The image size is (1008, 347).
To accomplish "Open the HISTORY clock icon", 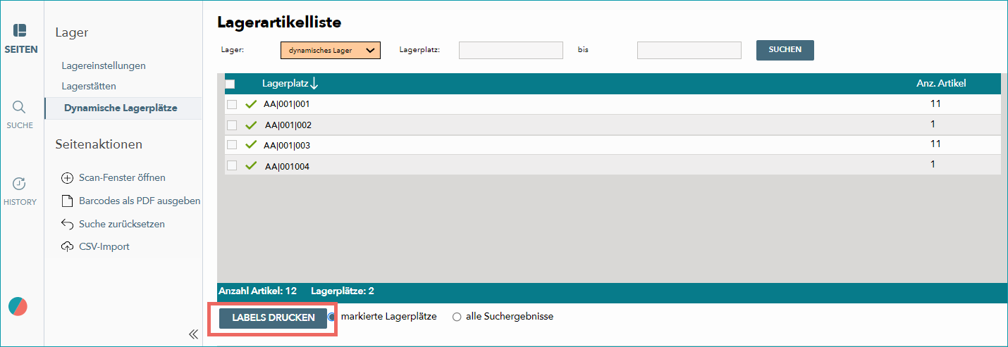I will tap(20, 184).
